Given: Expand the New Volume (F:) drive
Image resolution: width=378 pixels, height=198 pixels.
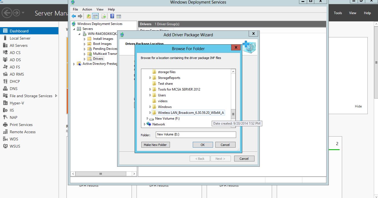Looking at the screenshot, I should pyautogui.click(x=148, y=119).
